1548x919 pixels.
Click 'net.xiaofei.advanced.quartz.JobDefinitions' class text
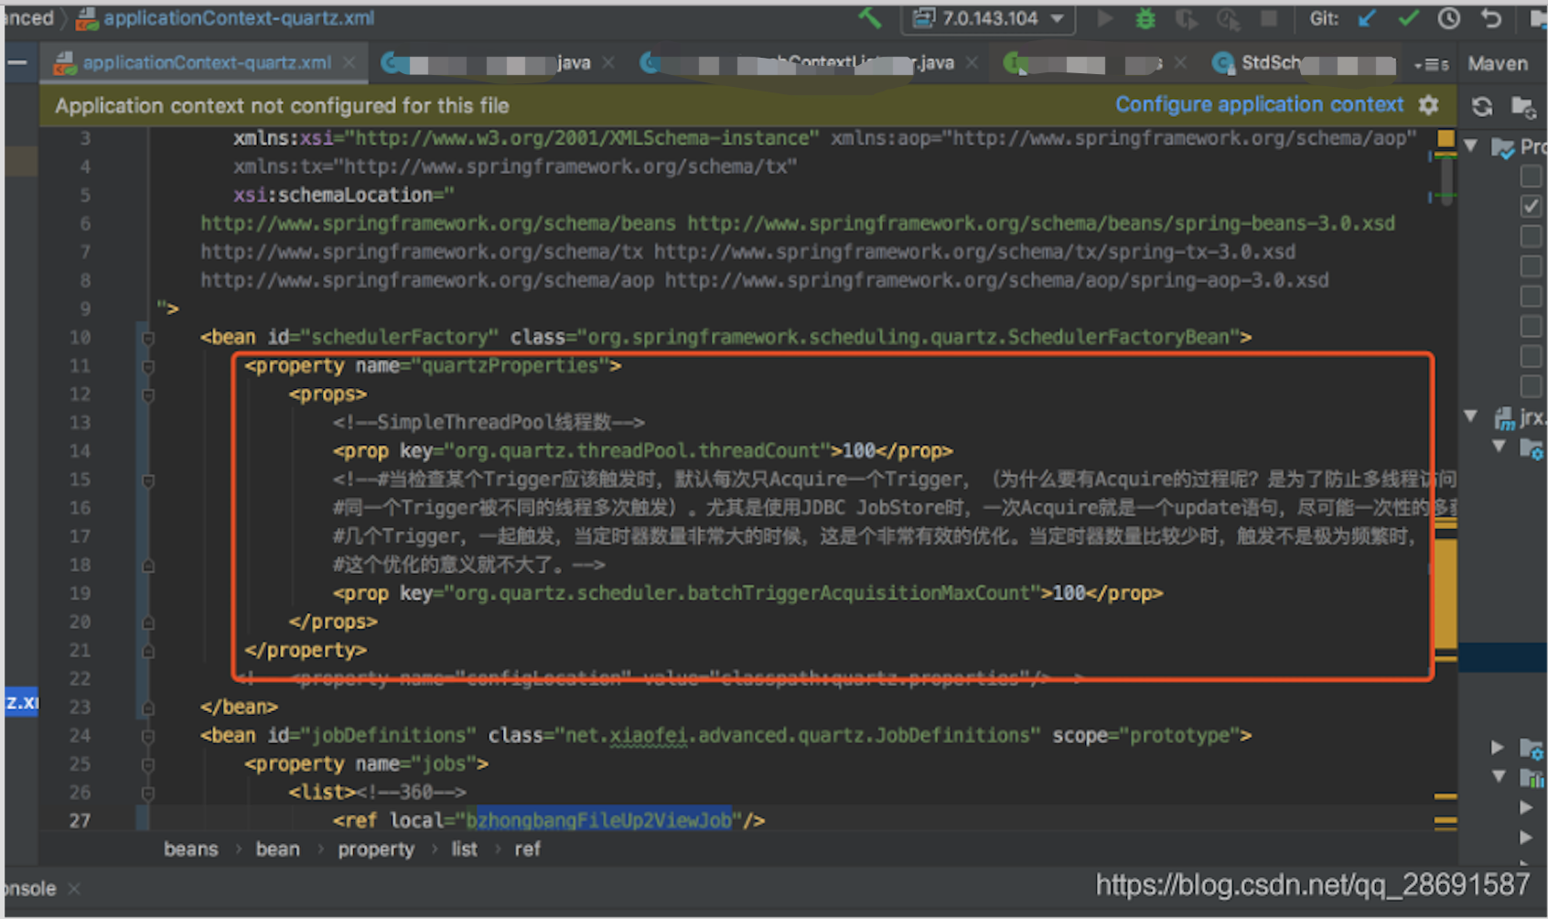(798, 735)
